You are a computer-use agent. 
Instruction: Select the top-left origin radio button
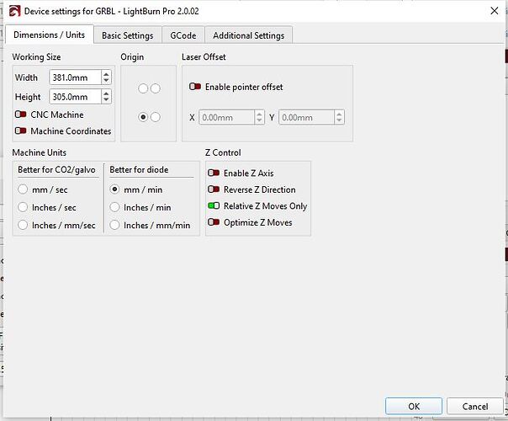click(x=143, y=88)
